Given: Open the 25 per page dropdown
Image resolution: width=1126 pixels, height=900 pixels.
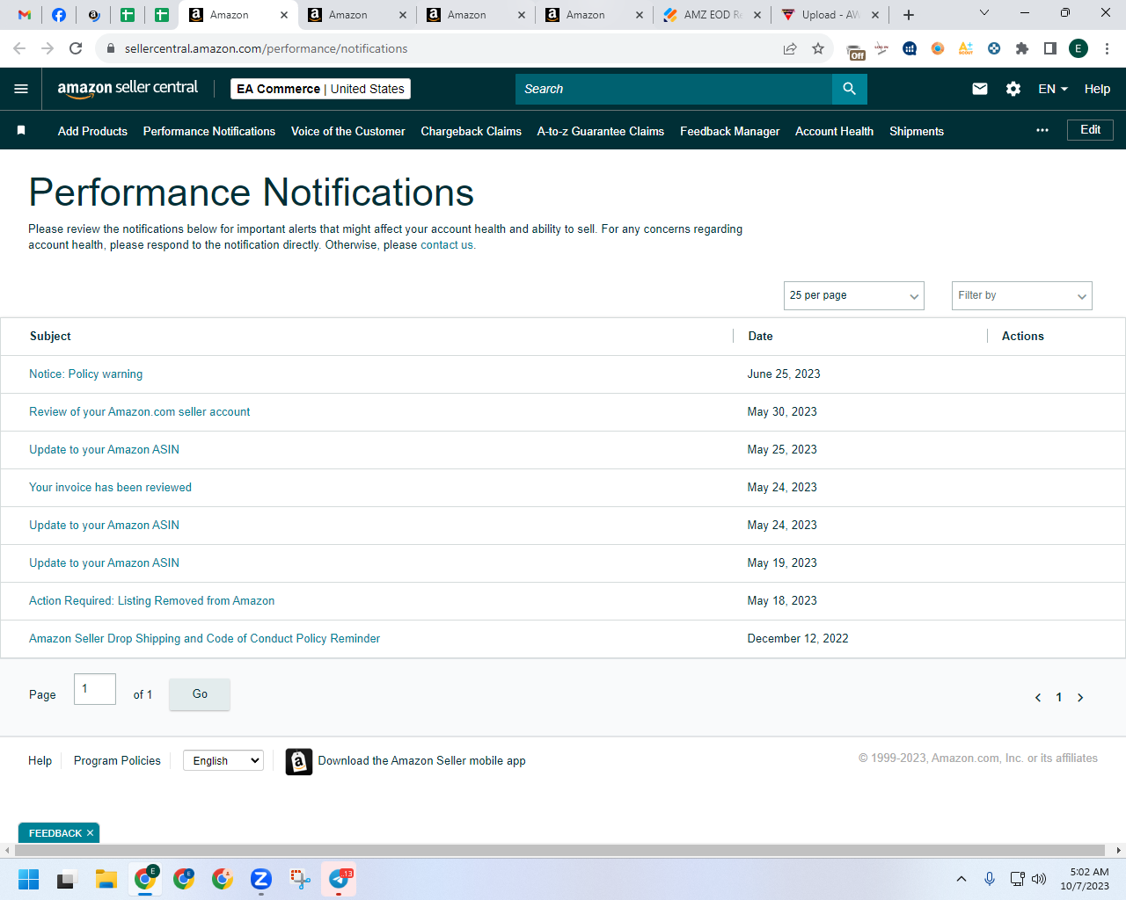Looking at the screenshot, I should click(854, 295).
